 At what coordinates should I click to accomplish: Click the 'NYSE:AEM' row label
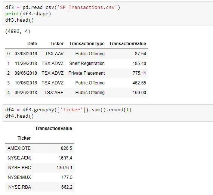19,158
